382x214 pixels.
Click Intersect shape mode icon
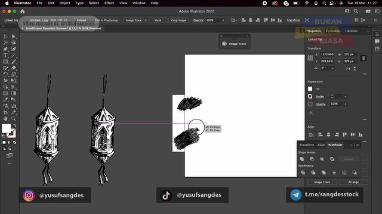(322, 159)
